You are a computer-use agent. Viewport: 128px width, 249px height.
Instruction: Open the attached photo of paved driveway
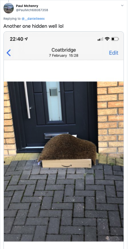[x=64, y=162]
